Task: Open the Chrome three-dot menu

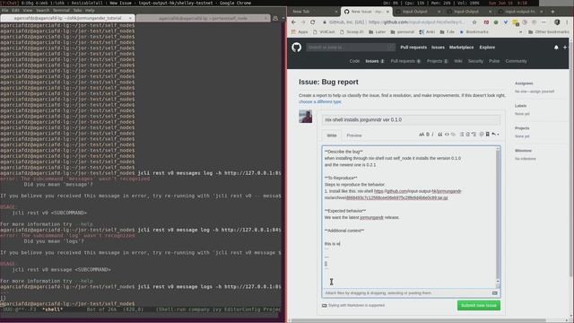Action: click(x=567, y=22)
